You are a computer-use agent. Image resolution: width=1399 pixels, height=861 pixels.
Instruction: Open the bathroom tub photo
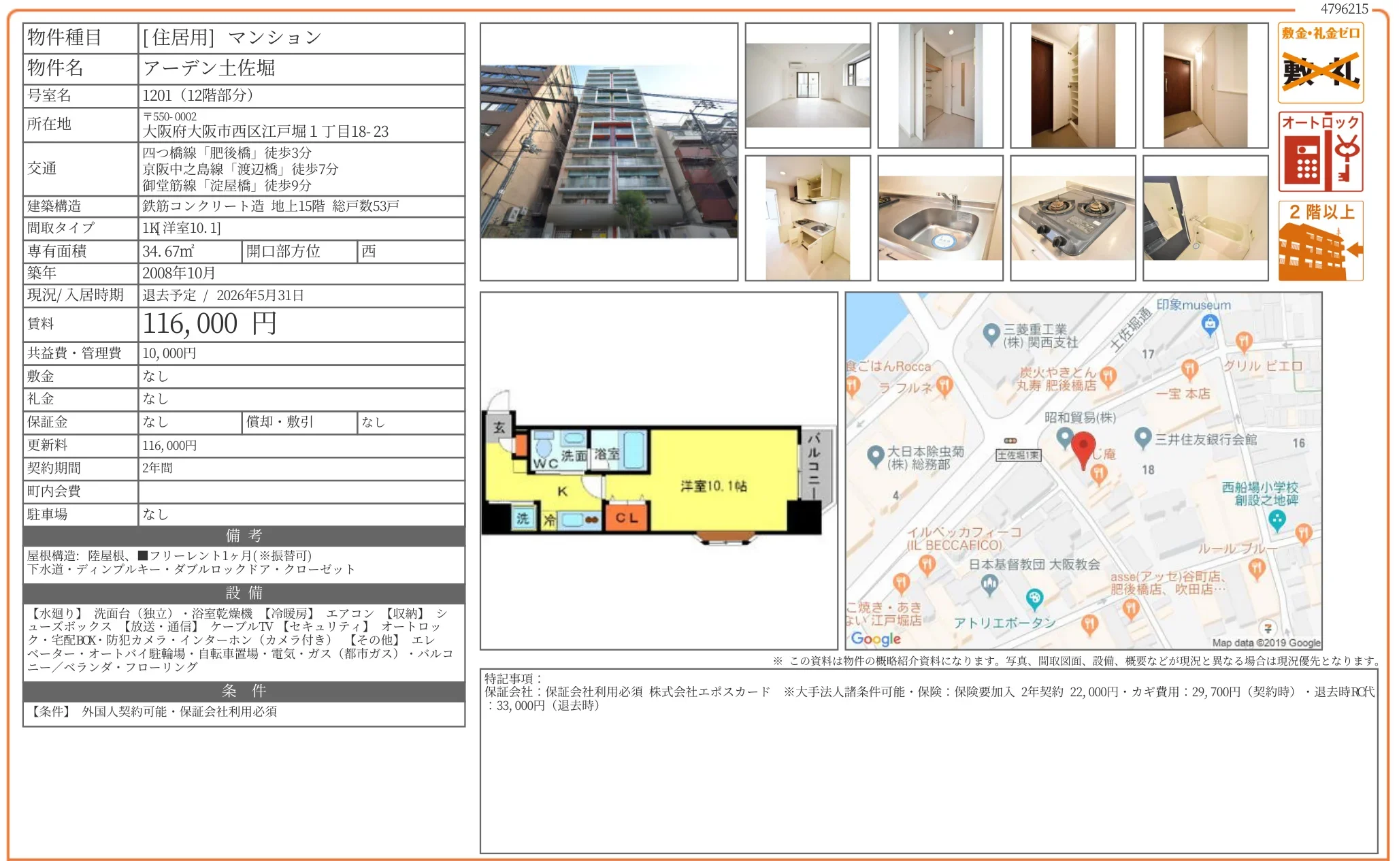(x=1205, y=218)
